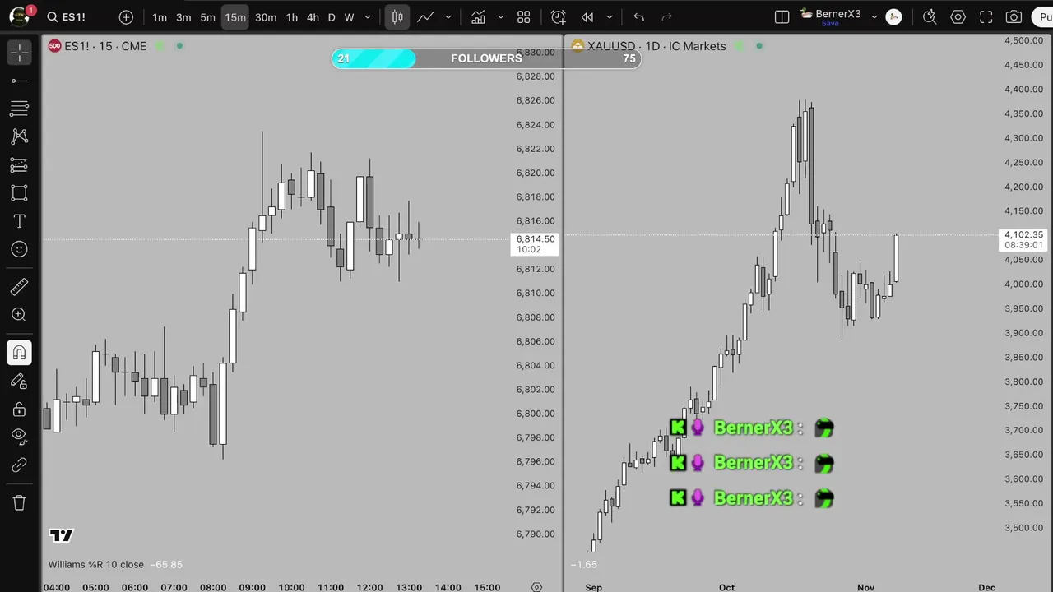
Task: Open the quick search tool
Action: tap(930, 16)
